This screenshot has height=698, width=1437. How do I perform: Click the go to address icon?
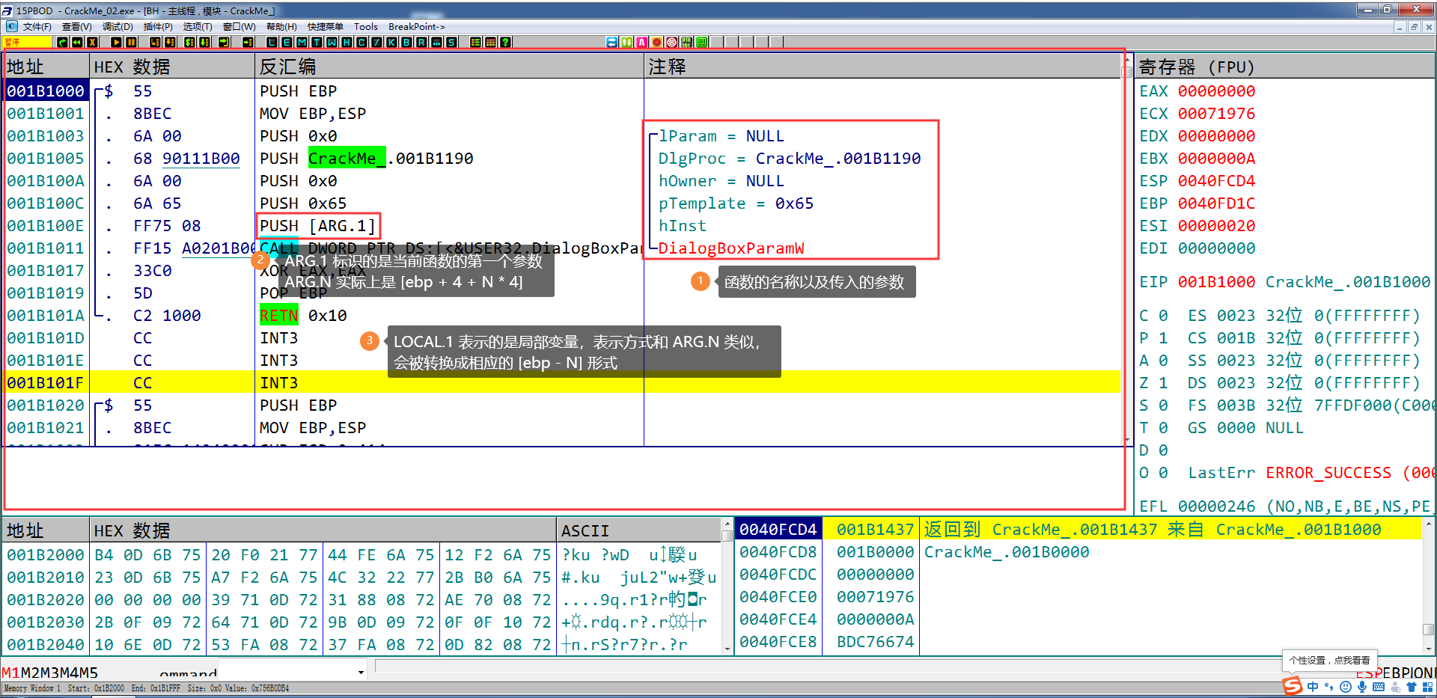248,42
